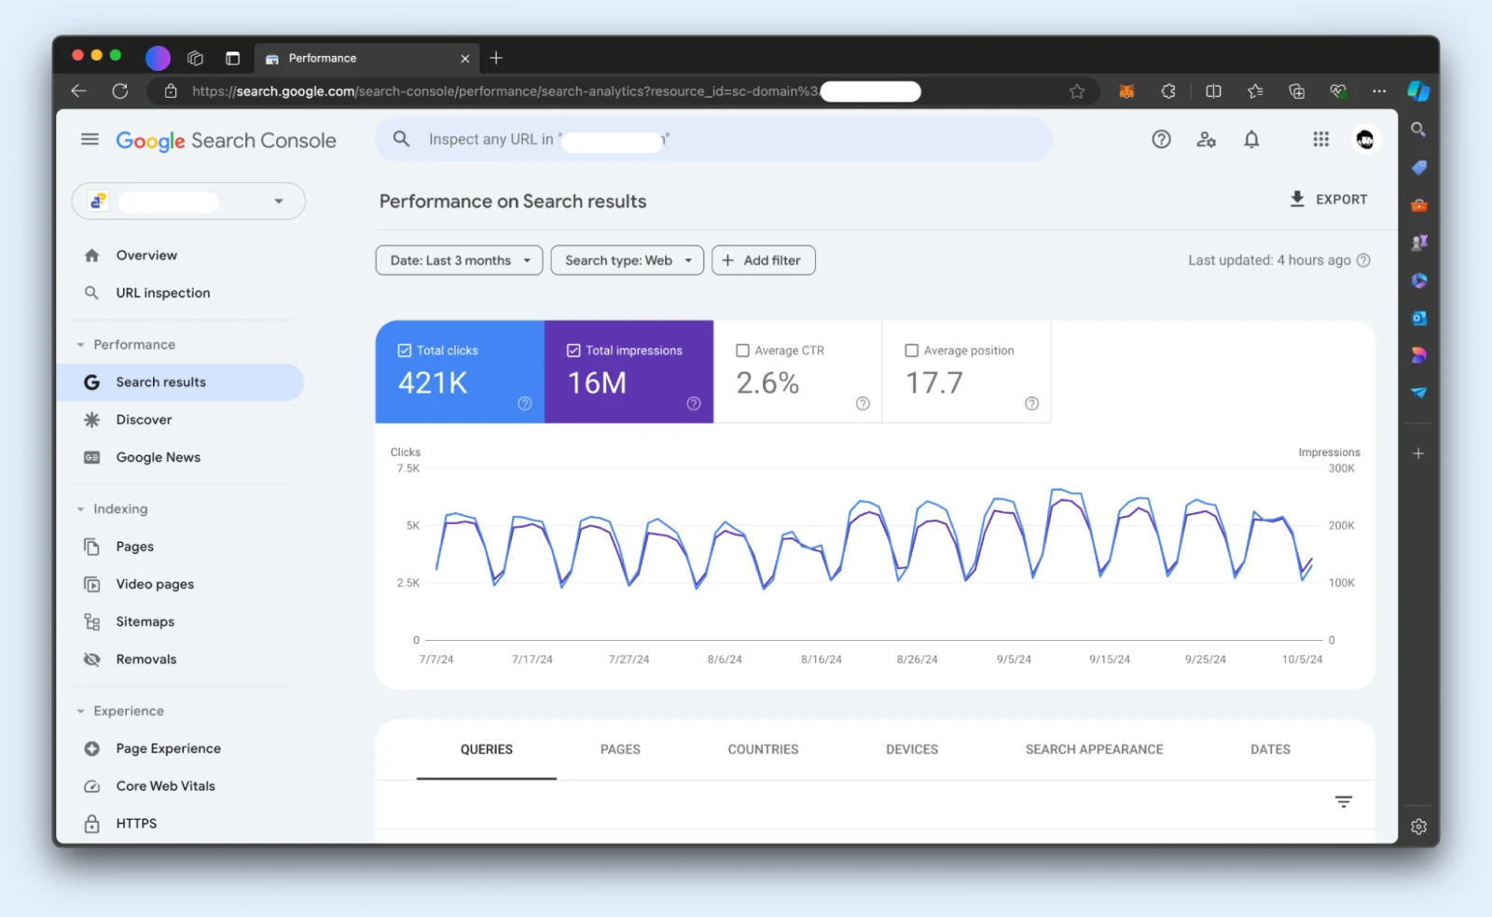Screen dimensions: 1492x917
Task: Click help icon on Average position card
Action: 1031,403
